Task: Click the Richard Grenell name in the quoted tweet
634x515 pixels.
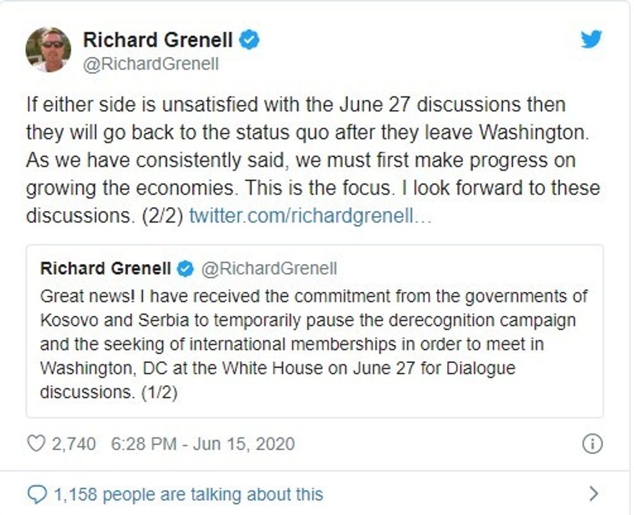Action: pyautogui.click(x=105, y=268)
